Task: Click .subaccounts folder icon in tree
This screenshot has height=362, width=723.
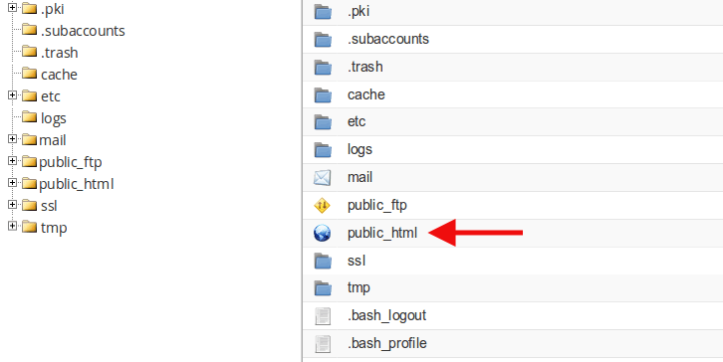Action: (x=29, y=30)
